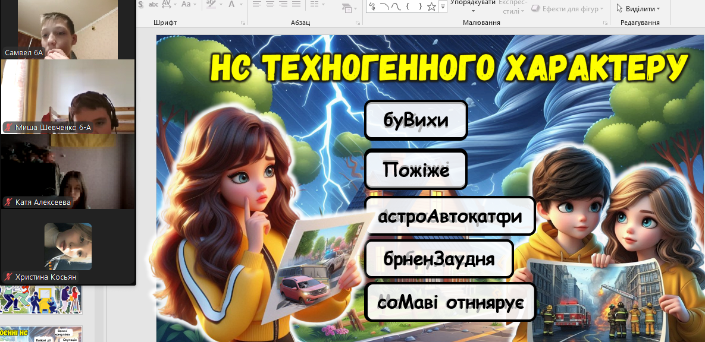Open the Font dialog launcher
The width and height of the screenshot is (705, 342).
(x=243, y=23)
